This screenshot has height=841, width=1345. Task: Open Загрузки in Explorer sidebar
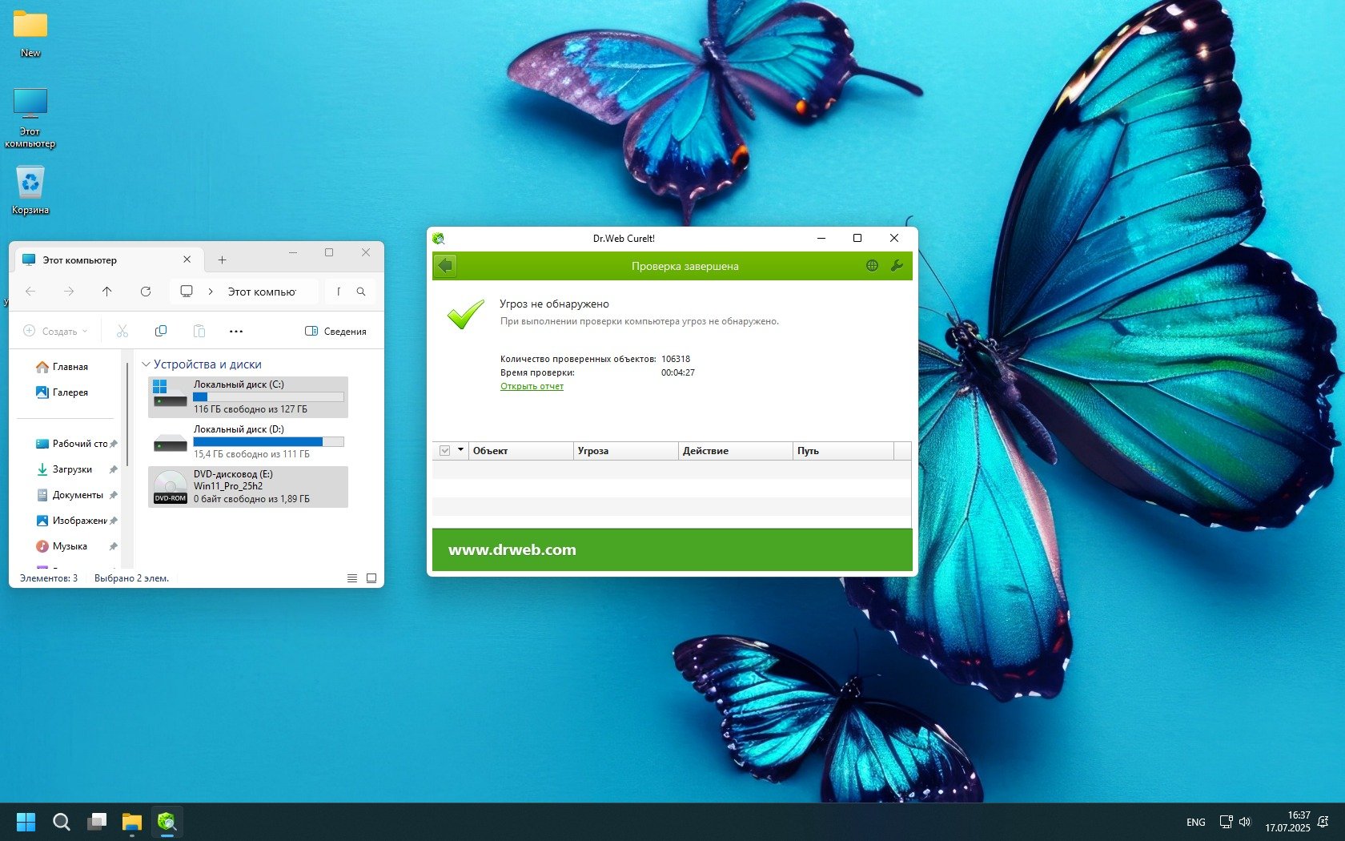coord(75,469)
